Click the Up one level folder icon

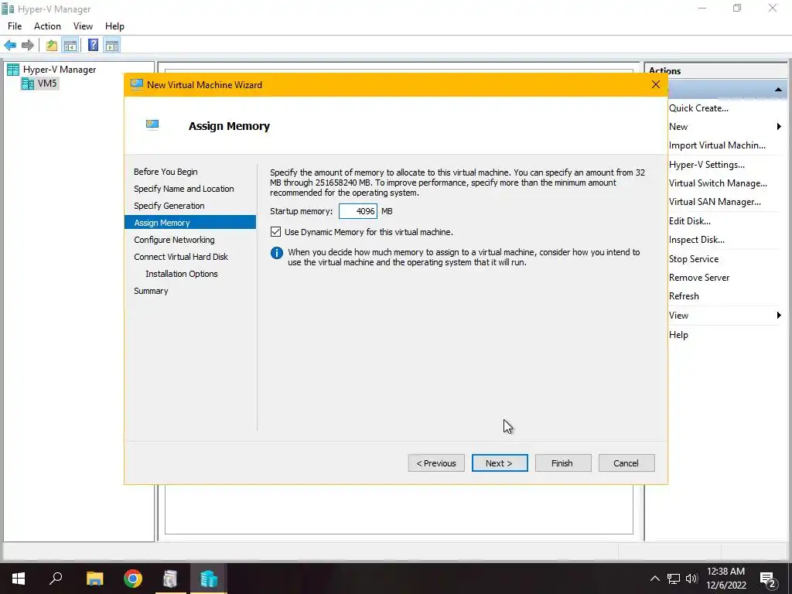click(52, 46)
